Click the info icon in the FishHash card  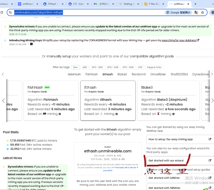(60, 114)
